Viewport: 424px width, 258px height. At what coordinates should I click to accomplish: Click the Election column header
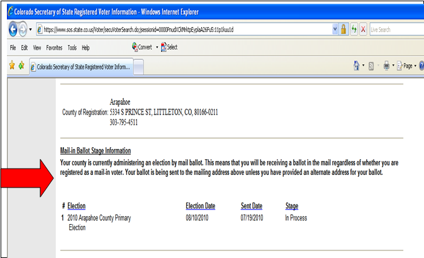(76, 206)
